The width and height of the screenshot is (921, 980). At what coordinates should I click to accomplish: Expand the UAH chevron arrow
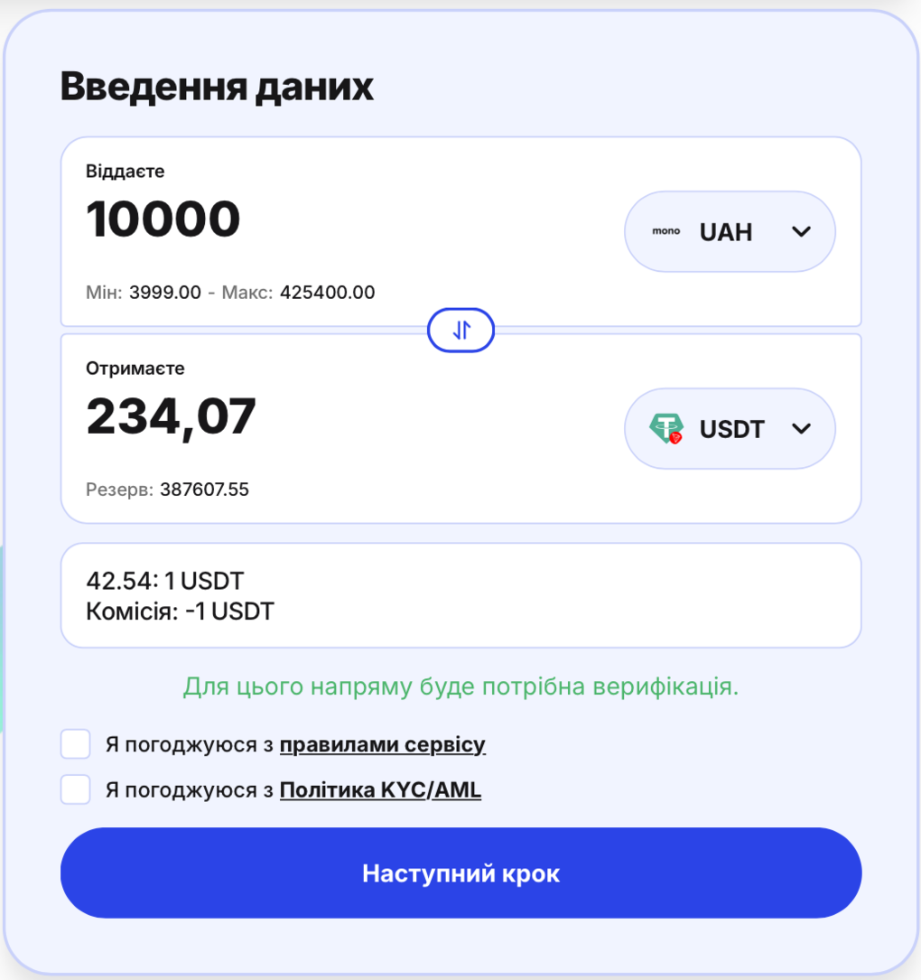tap(801, 231)
